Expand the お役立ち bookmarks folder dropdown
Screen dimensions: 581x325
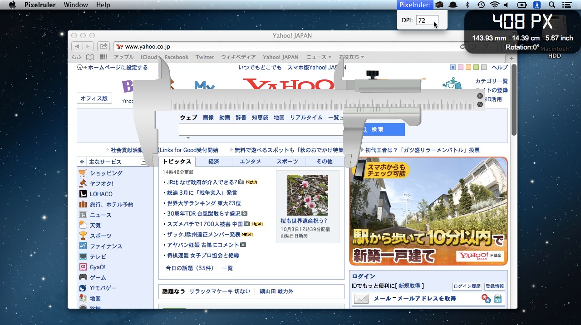(351, 57)
